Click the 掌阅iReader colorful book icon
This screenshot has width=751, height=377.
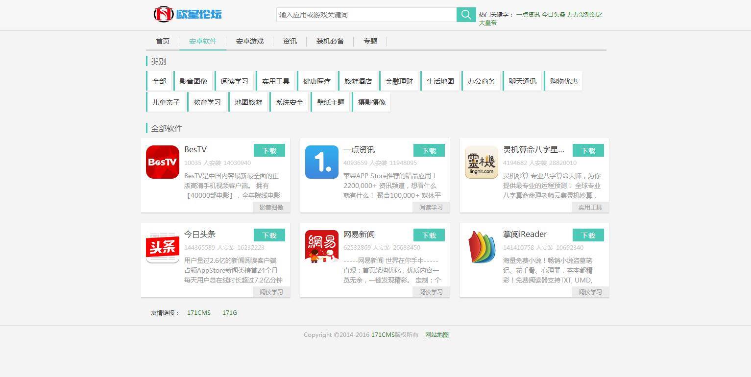481,247
